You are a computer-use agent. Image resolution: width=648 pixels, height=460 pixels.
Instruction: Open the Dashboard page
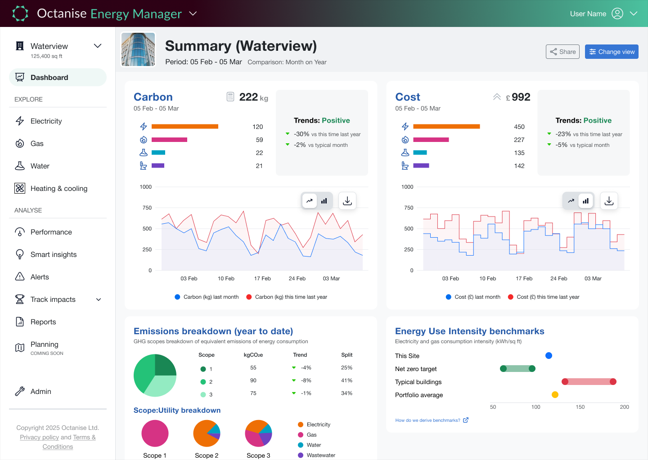tap(58, 77)
